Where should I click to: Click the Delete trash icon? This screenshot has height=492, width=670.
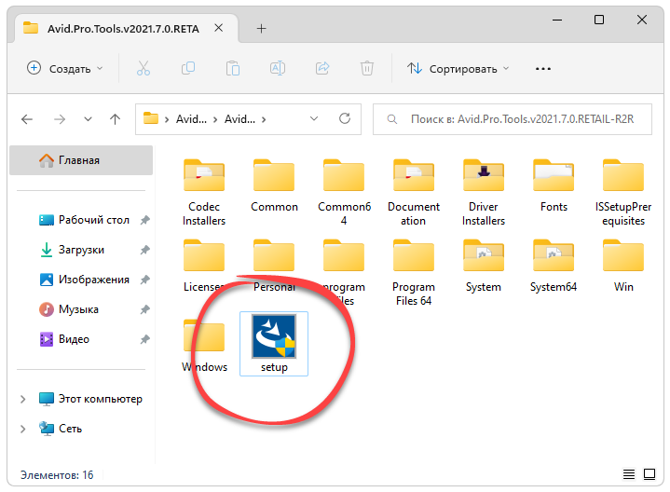click(x=367, y=68)
